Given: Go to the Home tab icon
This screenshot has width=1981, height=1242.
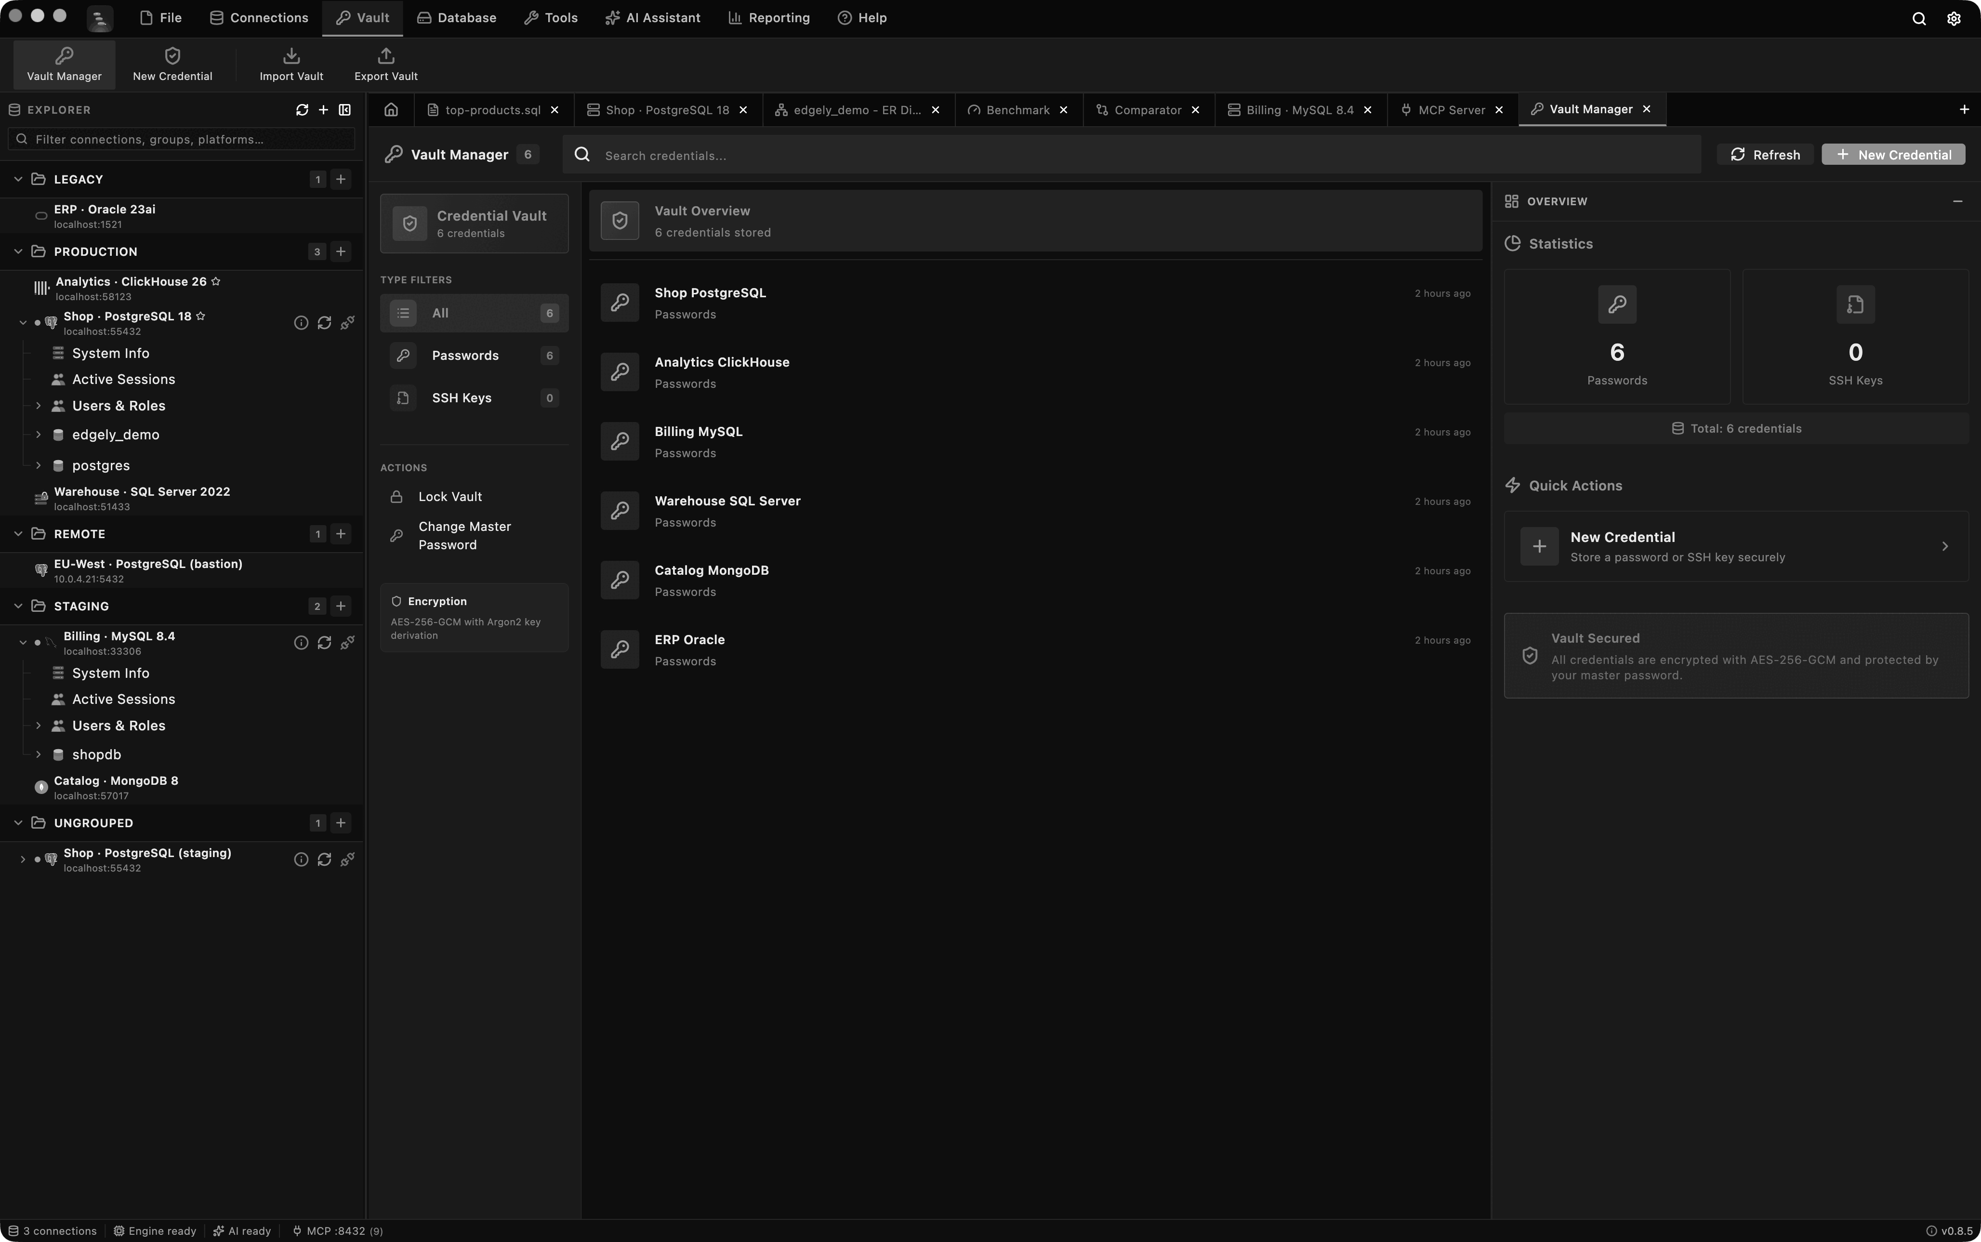Looking at the screenshot, I should (x=391, y=109).
